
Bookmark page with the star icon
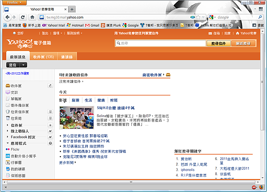coord(198,17)
